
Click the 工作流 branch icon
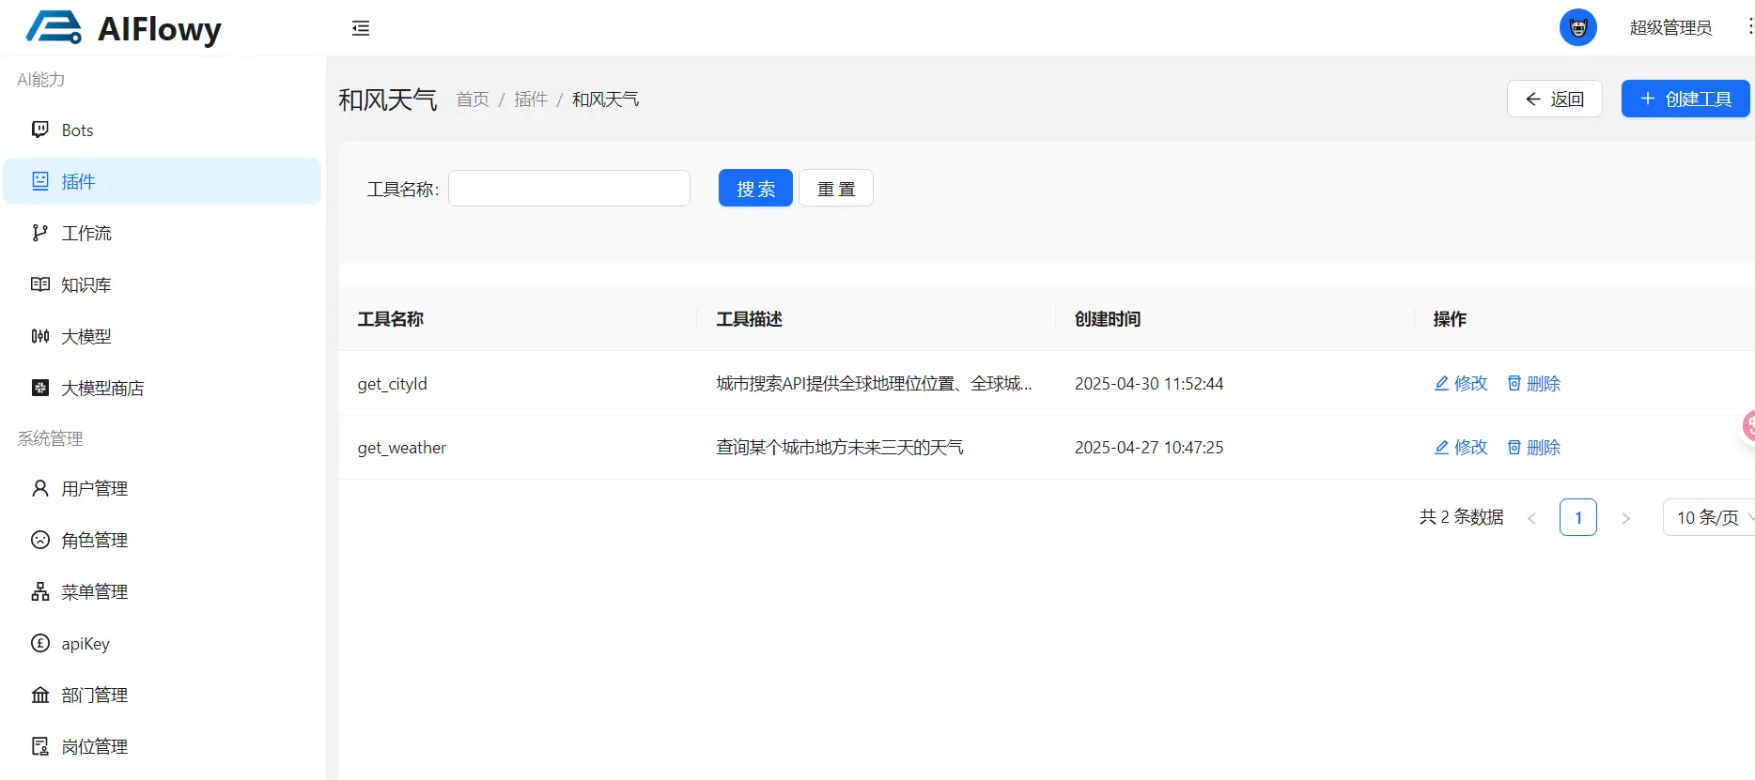click(40, 233)
